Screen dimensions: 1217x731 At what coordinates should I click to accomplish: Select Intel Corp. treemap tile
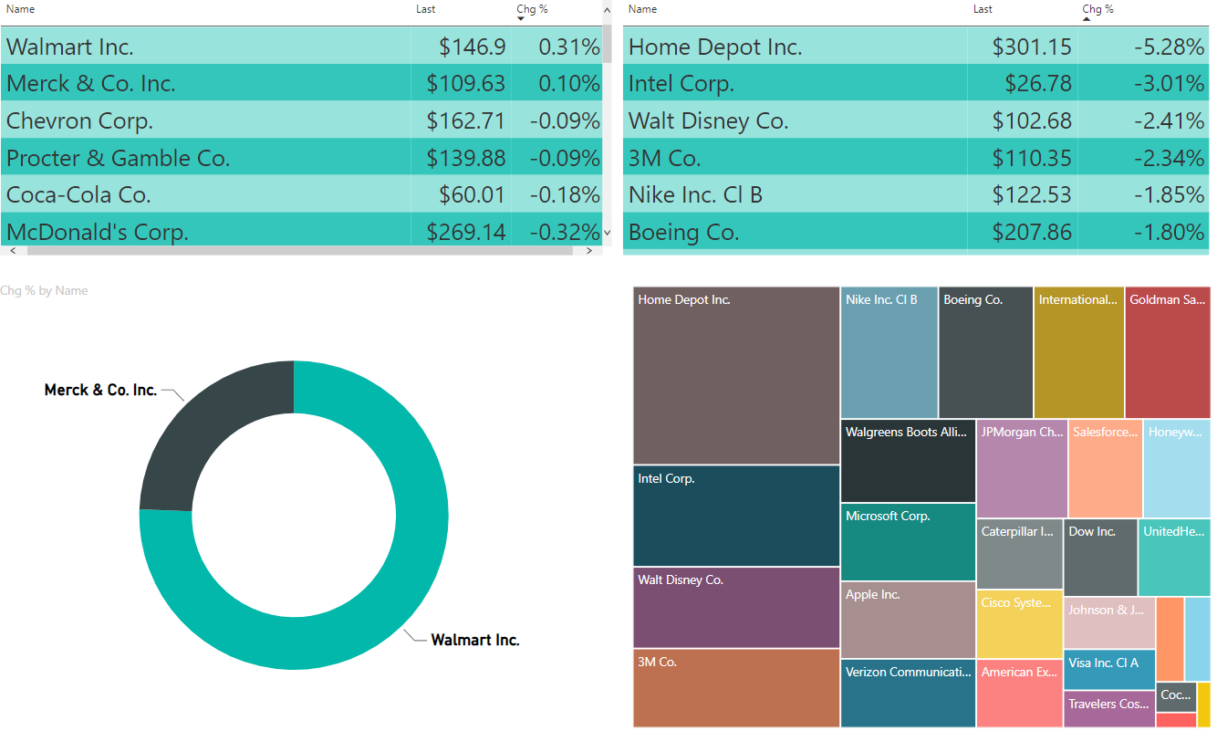tap(736, 516)
